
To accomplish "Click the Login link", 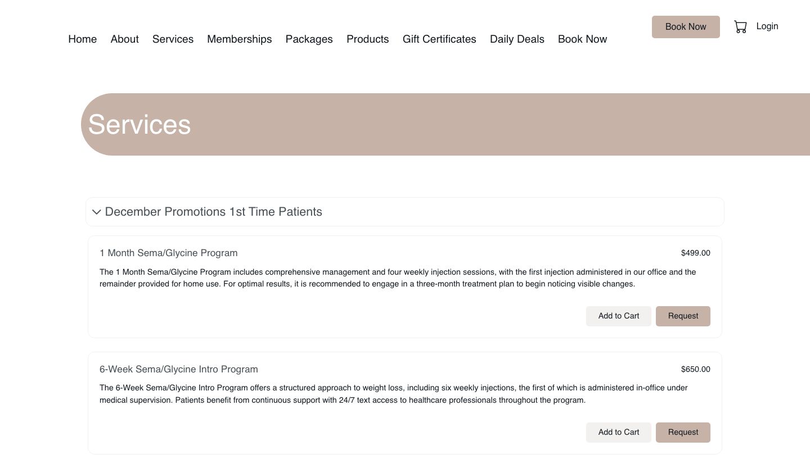I will pos(767,26).
